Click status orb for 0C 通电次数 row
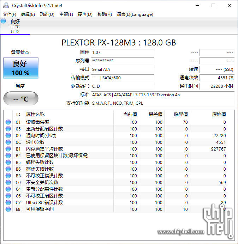 [8, 142]
